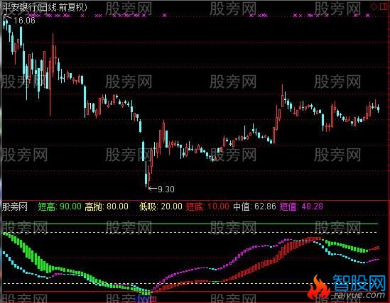Click the red diamond icon at top right
Screen dimensions: 390x303
[374, 6]
